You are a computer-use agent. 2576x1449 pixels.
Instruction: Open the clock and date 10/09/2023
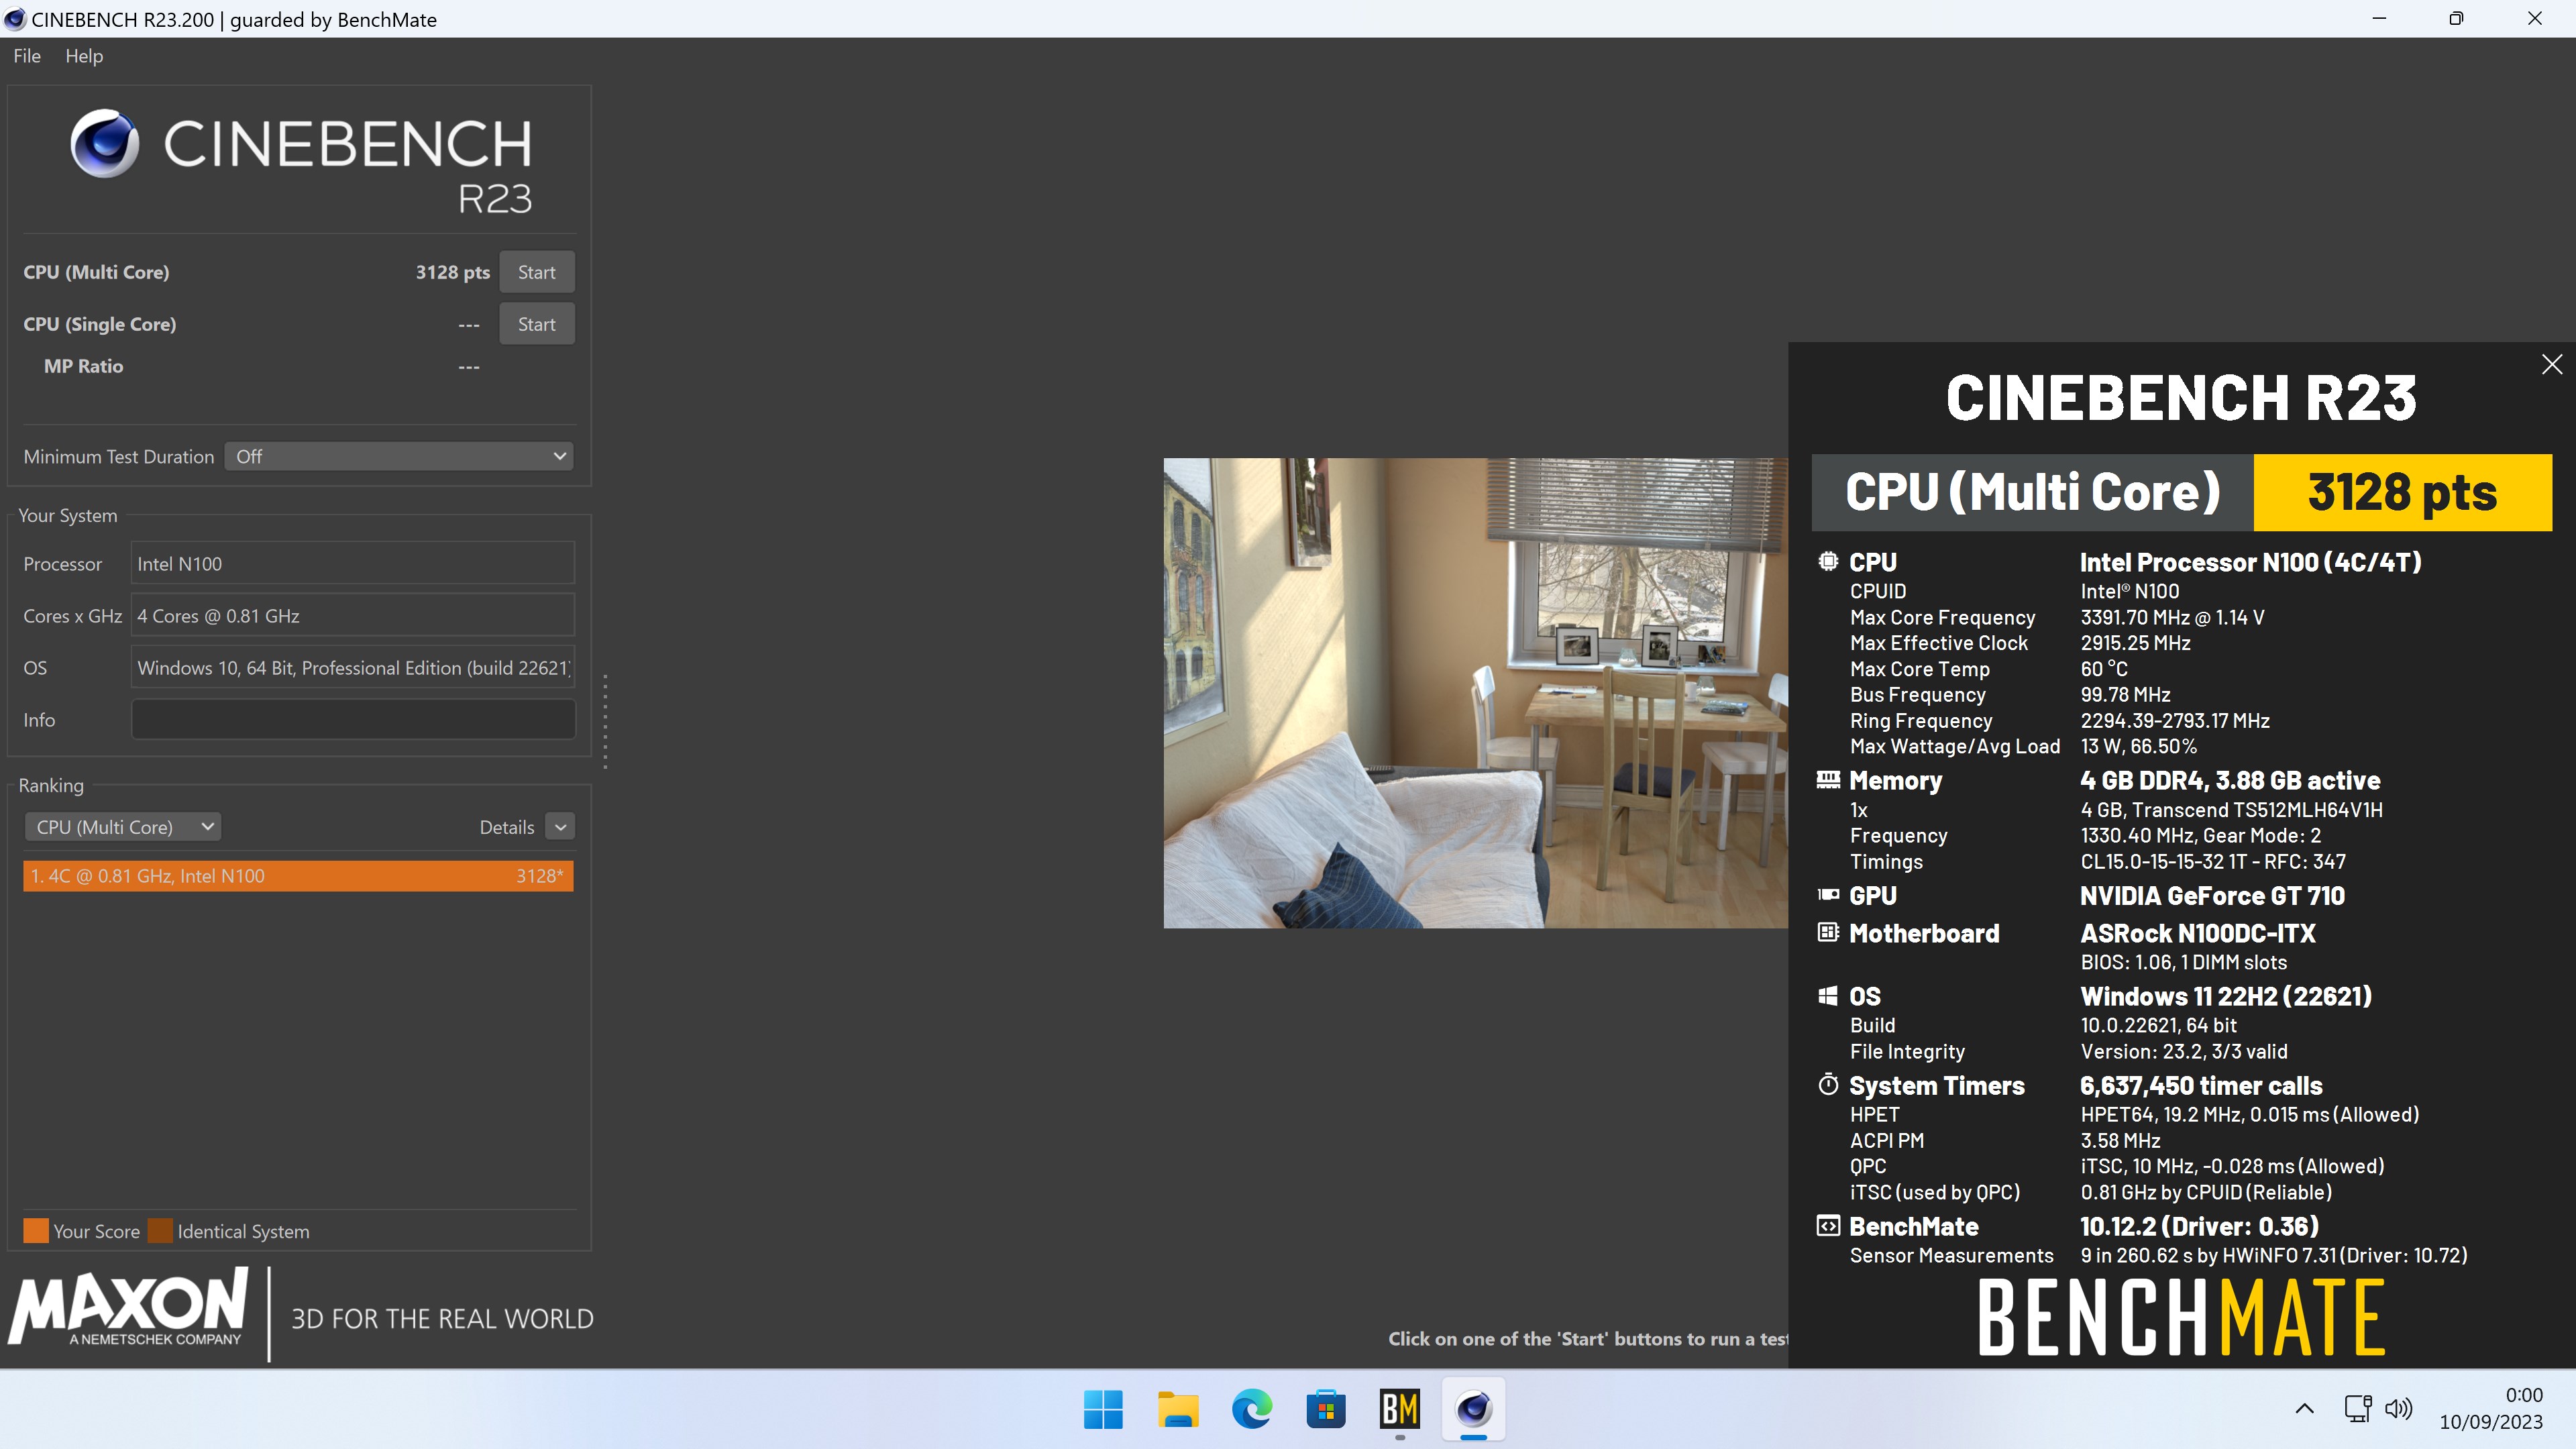(2490, 1408)
